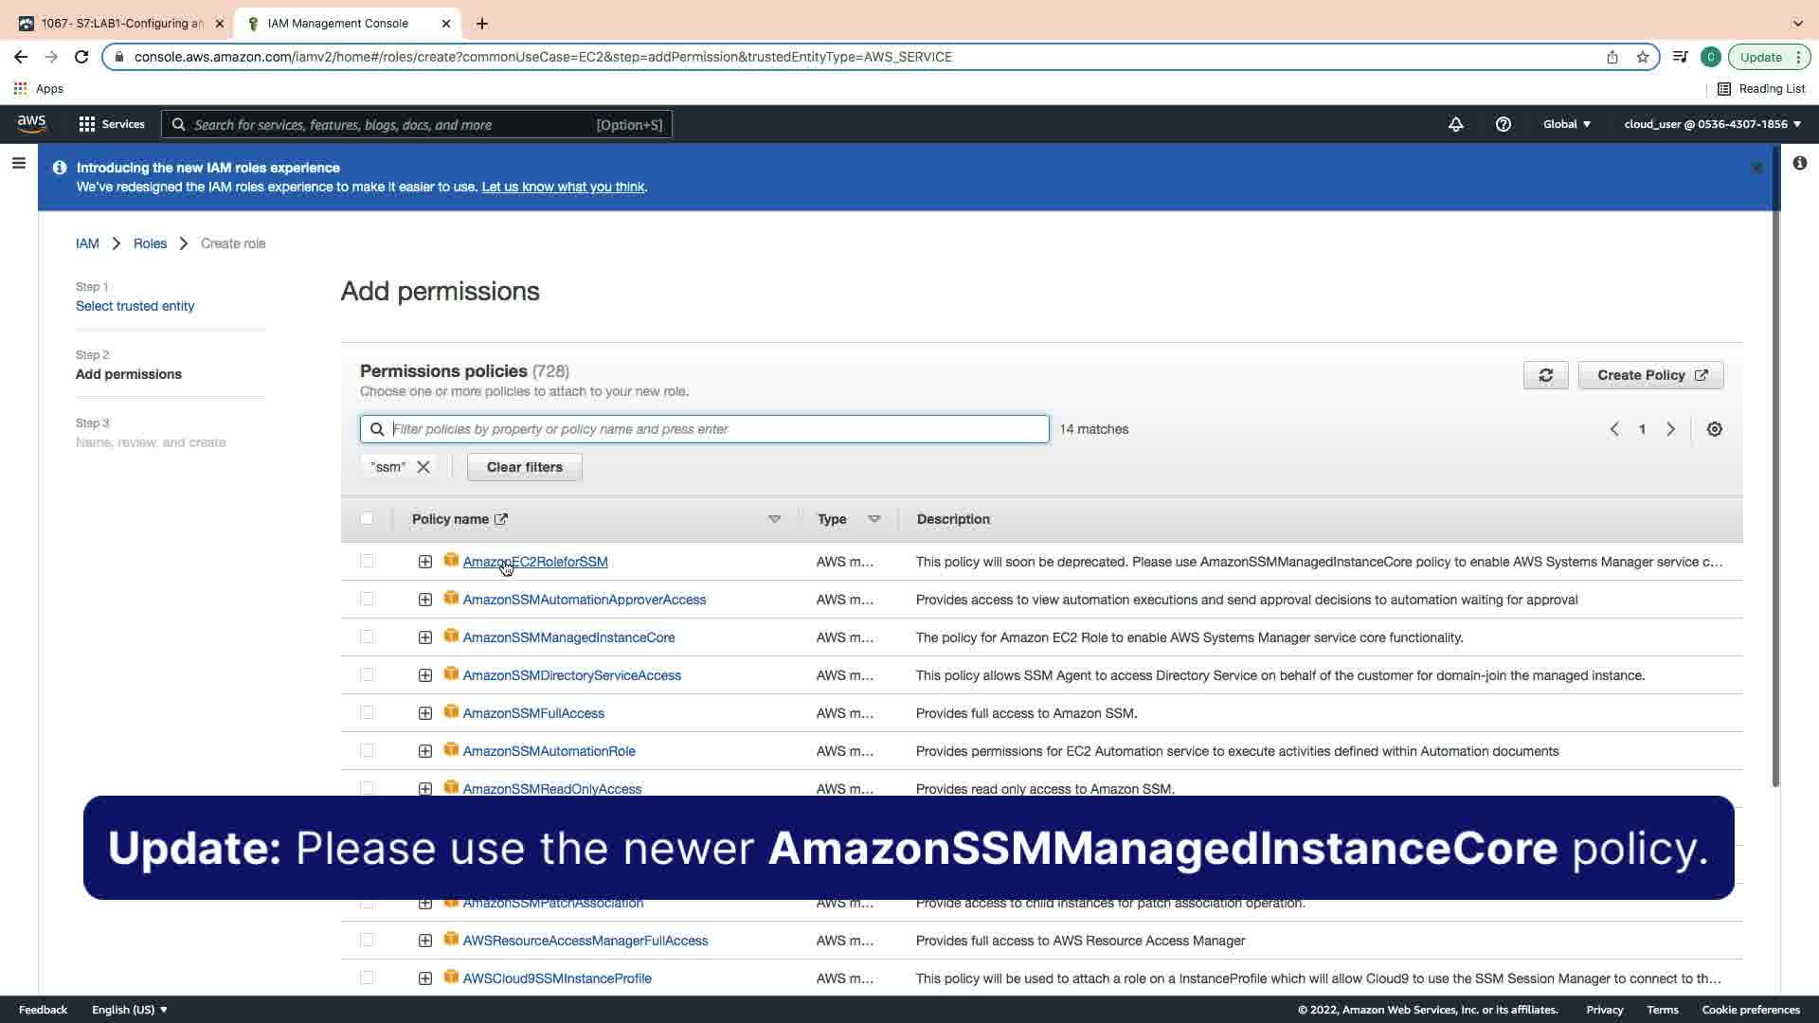Toggle the select-all policies header checkbox

pos(367,519)
